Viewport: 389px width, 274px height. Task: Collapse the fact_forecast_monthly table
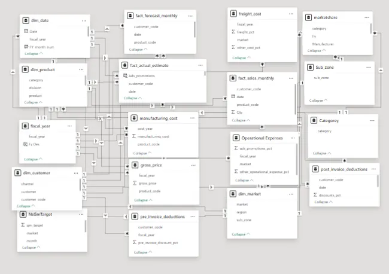[138, 49]
